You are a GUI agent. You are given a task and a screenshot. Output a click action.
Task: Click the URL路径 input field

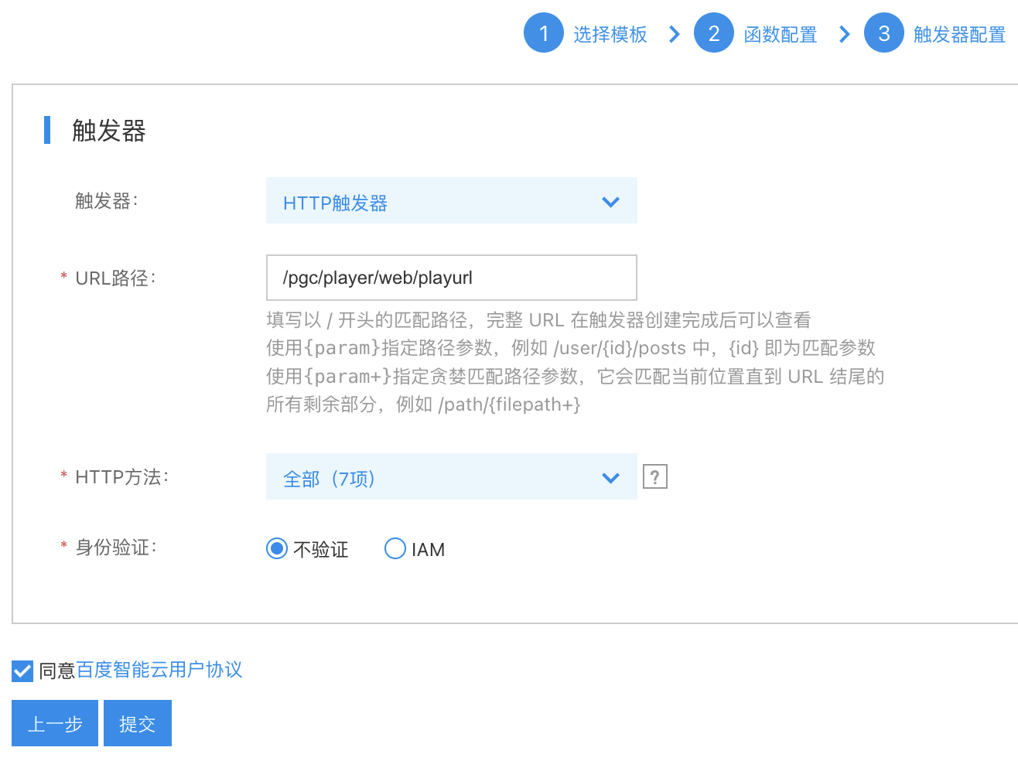pos(452,278)
